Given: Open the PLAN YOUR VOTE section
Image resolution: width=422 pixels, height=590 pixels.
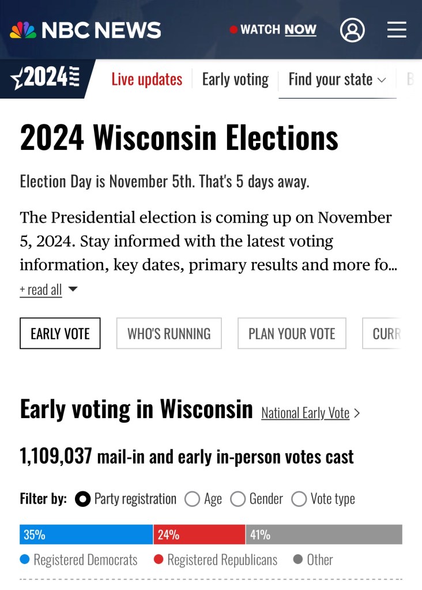Looking at the screenshot, I should coord(292,333).
